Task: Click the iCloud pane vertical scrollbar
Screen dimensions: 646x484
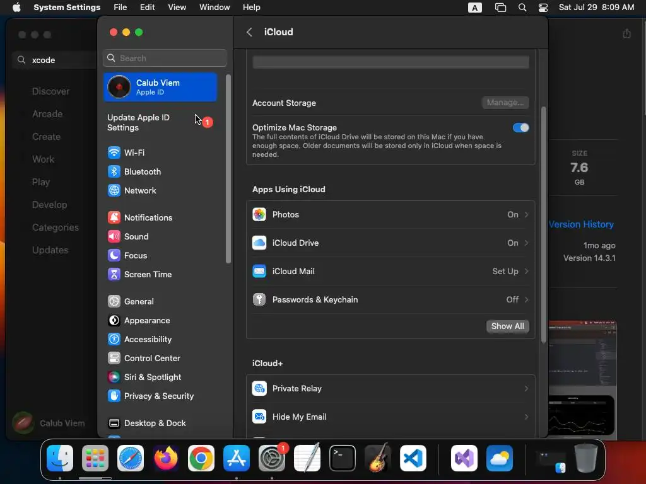Action: pyautogui.click(x=543, y=224)
